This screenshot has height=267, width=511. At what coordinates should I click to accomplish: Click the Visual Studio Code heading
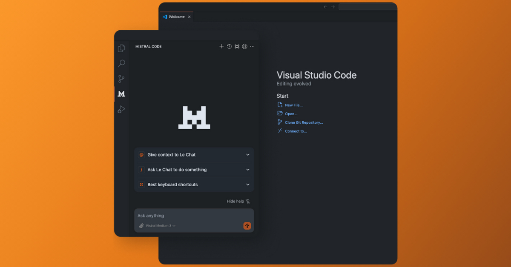tap(316, 75)
